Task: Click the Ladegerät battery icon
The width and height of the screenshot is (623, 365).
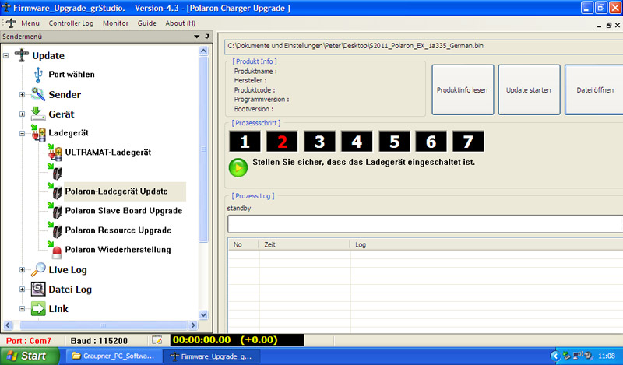Action: [x=38, y=133]
